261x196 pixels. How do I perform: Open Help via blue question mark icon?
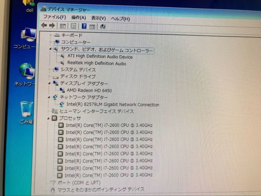point(84,26)
